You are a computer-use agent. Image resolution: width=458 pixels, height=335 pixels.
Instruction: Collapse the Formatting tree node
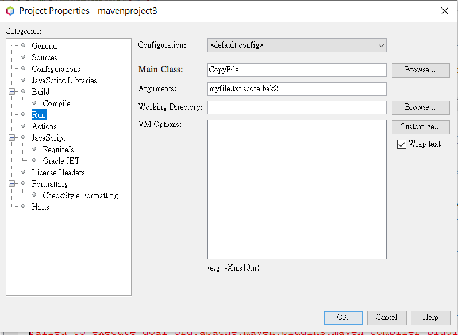[11, 184]
